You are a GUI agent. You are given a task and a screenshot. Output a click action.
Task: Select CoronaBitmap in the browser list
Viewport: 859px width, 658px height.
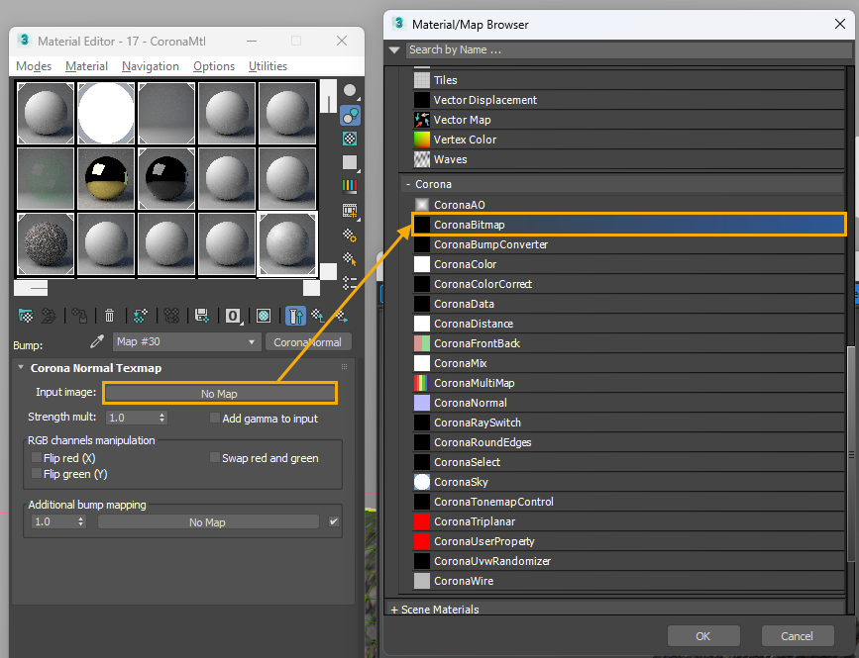point(628,225)
